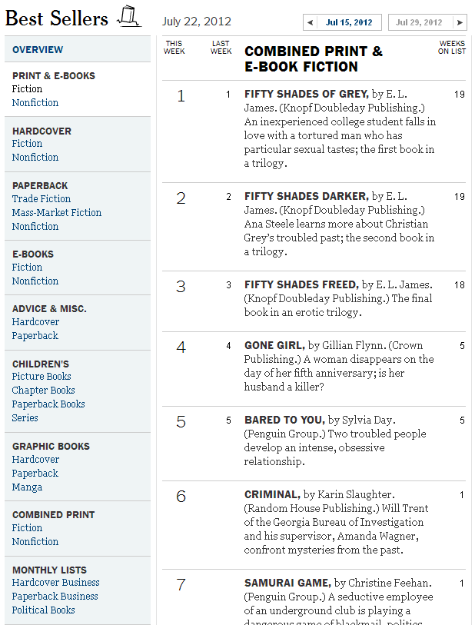The height and width of the screenshot is (625, 475).
Task: Click the right arrow for next week
Action: click(460, 23)
